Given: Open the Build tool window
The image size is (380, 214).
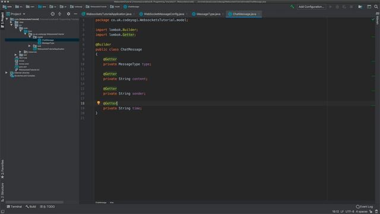Looking at the screenshot, I should coord(31,207).
